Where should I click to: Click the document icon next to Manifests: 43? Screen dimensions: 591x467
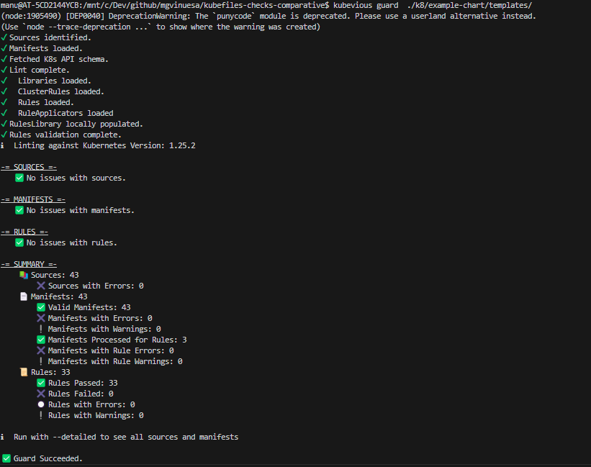[x=24, y=296]
